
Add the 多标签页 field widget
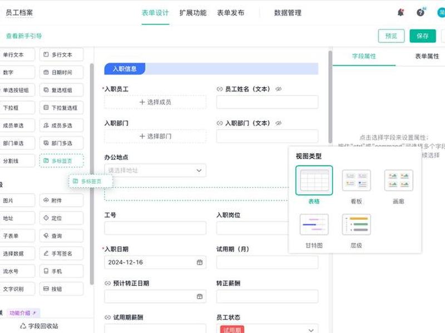(x=62, y=161)
